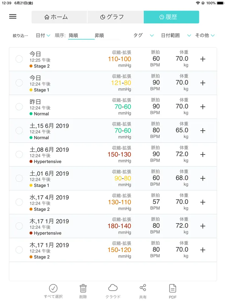Export using the PDF document icon
Viewport: 226px width, 302px height.
click(173, 288)
